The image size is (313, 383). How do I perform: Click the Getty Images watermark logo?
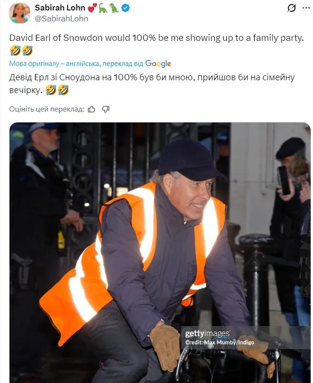coord(207,334)
